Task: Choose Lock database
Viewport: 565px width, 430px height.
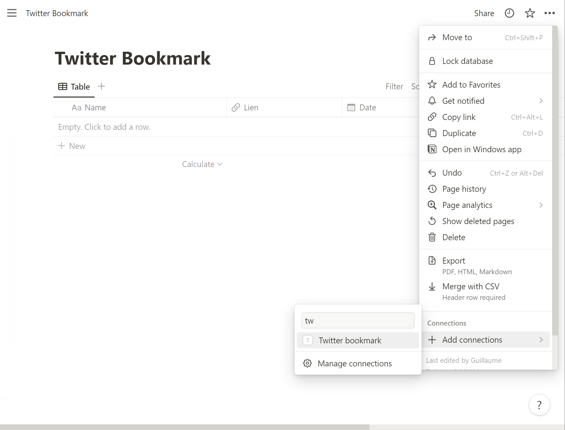Action: 486,61
